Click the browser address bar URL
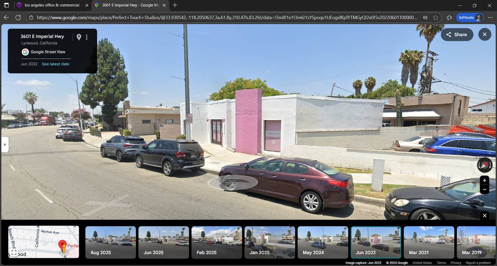Viewport: 497px width, 266px height. [x=224, y=17]
